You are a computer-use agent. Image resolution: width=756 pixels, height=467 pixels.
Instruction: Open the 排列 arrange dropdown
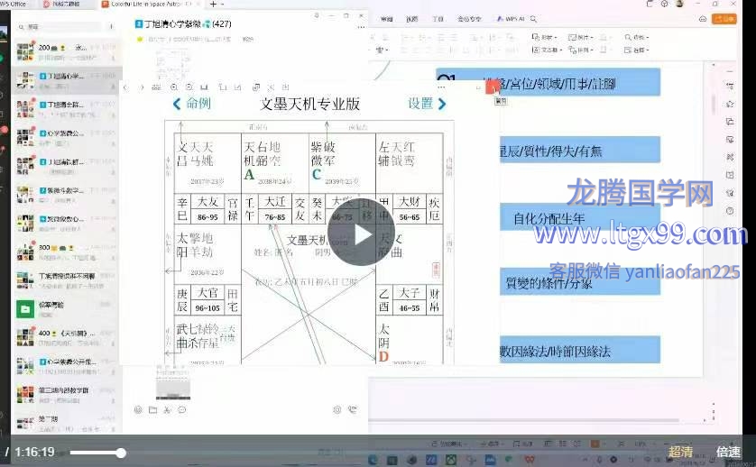click(x=580, y=50)
